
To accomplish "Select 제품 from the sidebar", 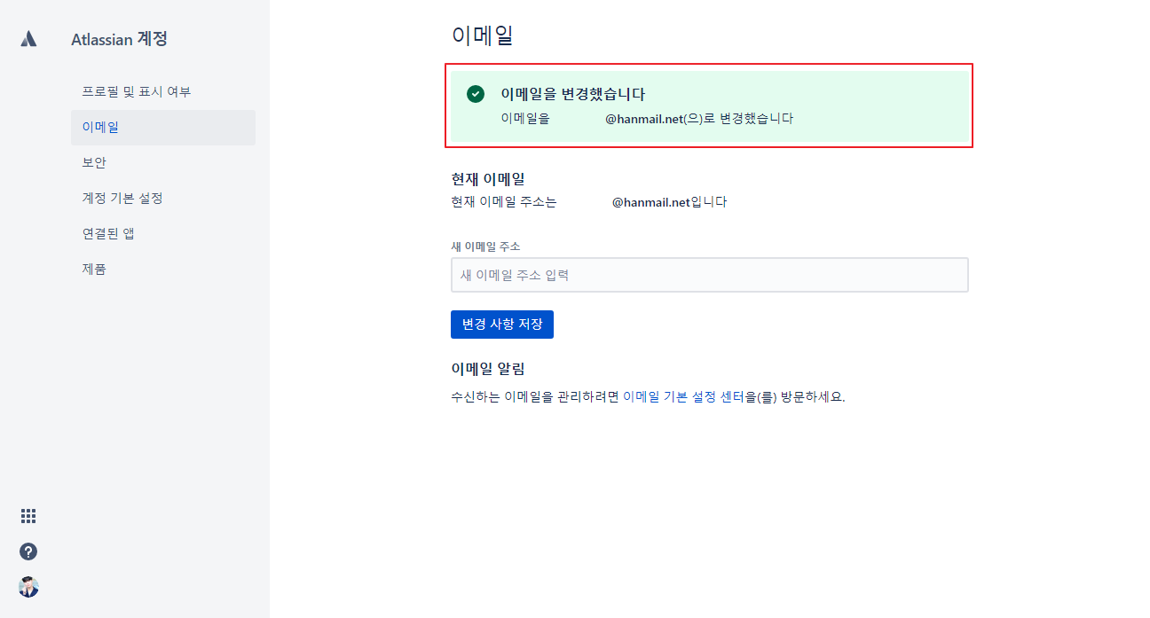I will coord(94,269).
